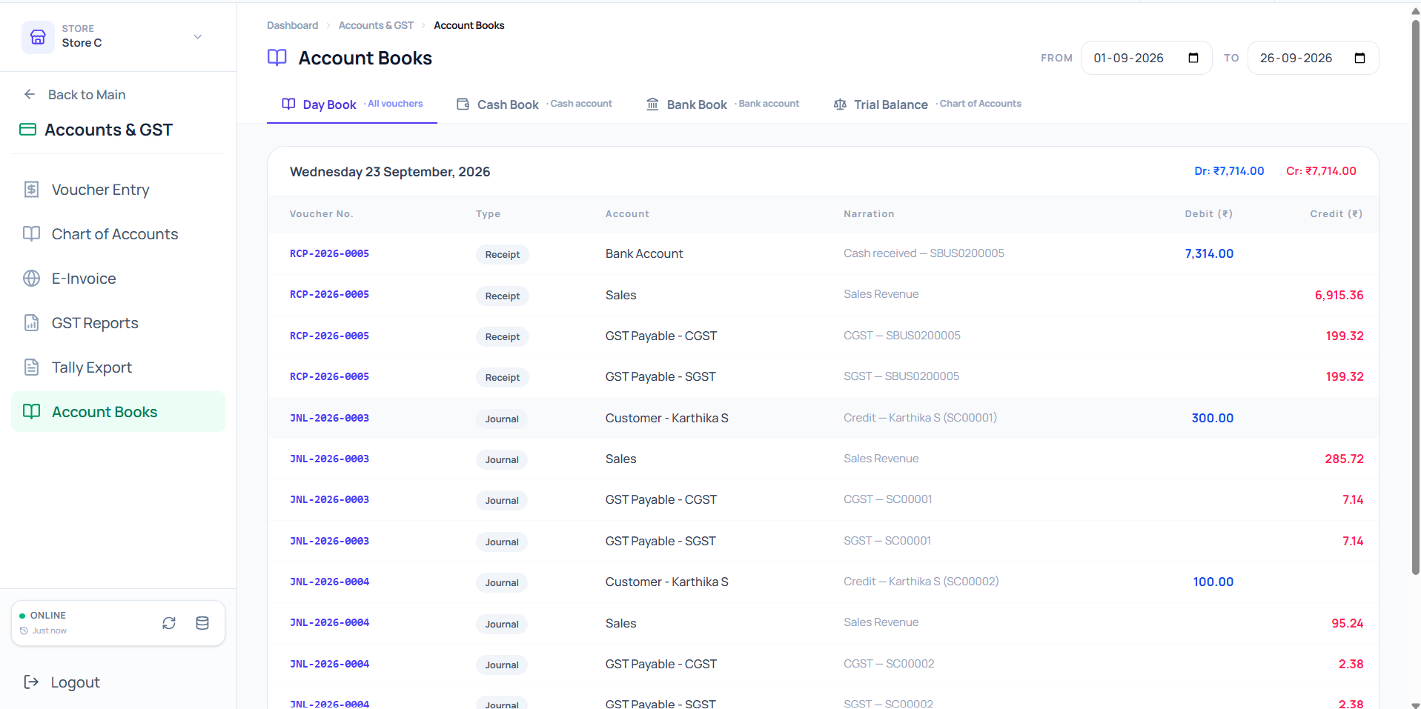Click the Voucher Entry receipt icon

(x=31, y=190)
